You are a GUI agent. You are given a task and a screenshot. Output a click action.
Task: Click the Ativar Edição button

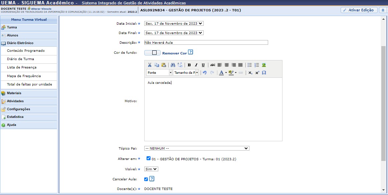pos(359,10)
